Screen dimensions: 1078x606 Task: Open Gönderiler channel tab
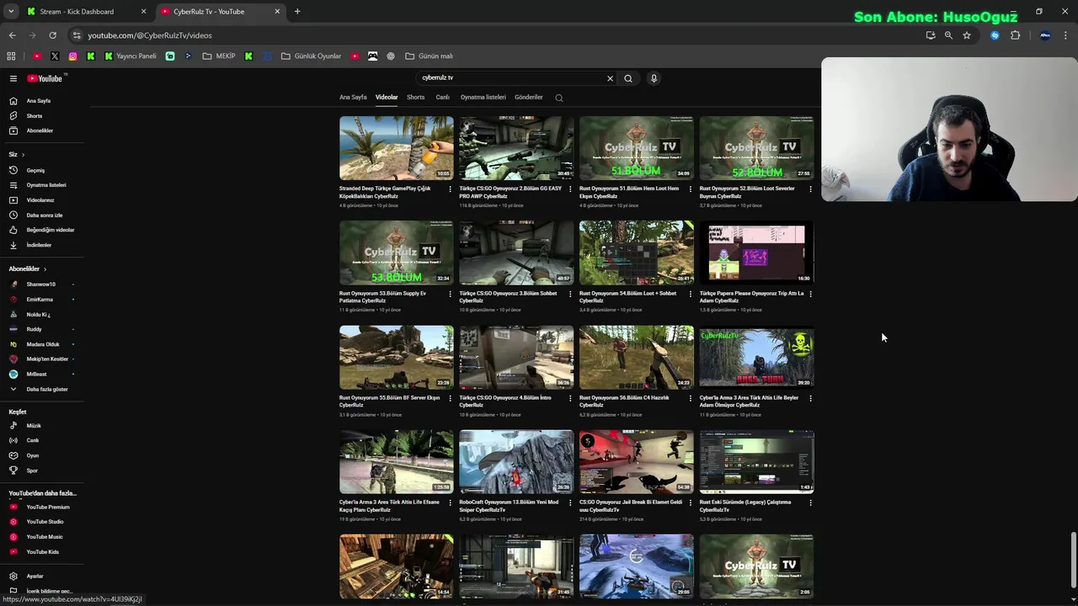[x=529, y=98]
